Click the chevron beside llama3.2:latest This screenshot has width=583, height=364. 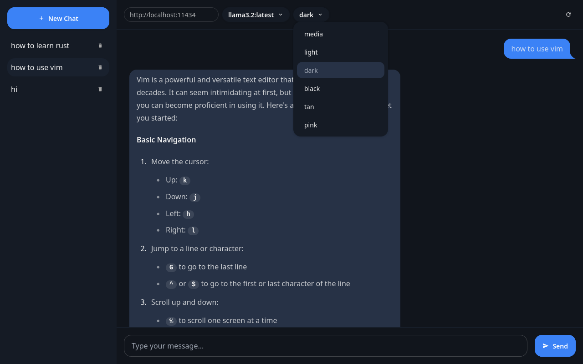281,15
